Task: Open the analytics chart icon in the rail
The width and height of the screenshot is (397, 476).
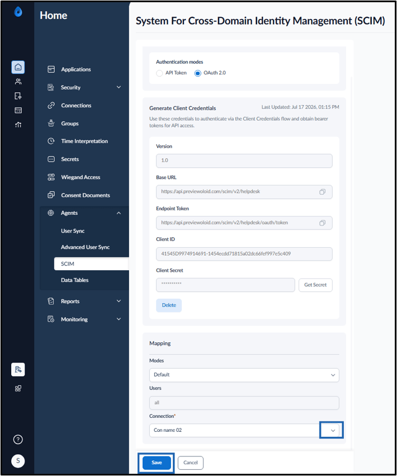Action: [x=18, y=125]
